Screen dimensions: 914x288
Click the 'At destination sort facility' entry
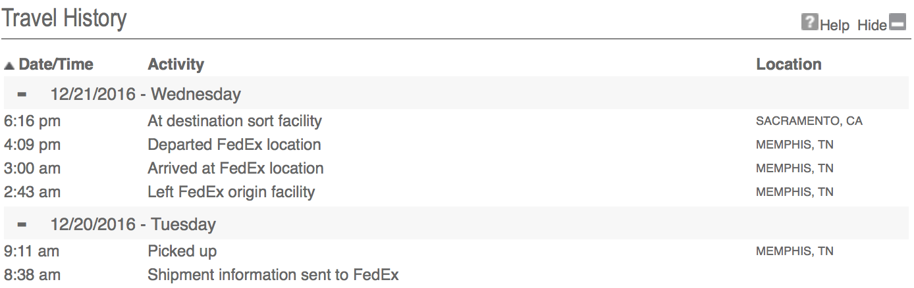click(x=235, y=121)
